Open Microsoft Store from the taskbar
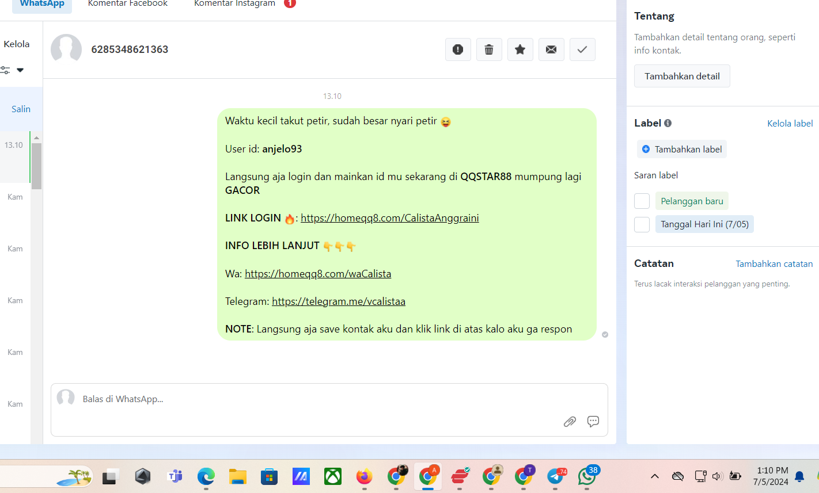The height and width of the screenshot is (493, 819). click(x=269, y=476)
